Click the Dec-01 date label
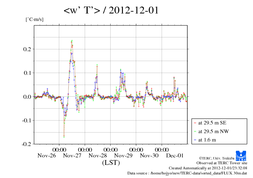This screenshot has height=178, width=253. click(x=175, y=156)
